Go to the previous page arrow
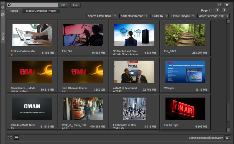This screenshot has height=144, width=234. coord(218,10)
